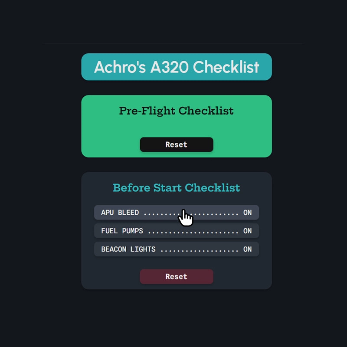Click the Achro's A320 Checklist title banner

pos(177,67)
